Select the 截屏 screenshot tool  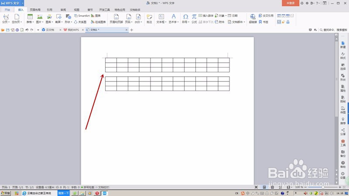tap(58, 17)
